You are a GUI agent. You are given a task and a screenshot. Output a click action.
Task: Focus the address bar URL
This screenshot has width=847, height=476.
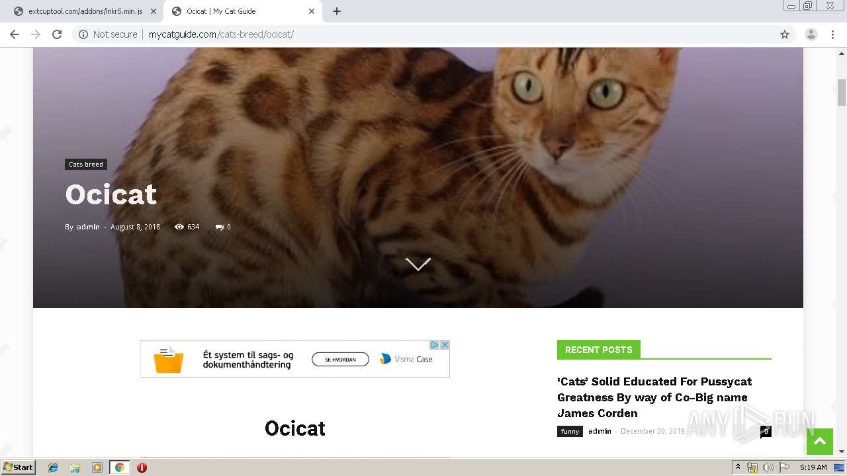pyautogui.click(x=221, y=34)
